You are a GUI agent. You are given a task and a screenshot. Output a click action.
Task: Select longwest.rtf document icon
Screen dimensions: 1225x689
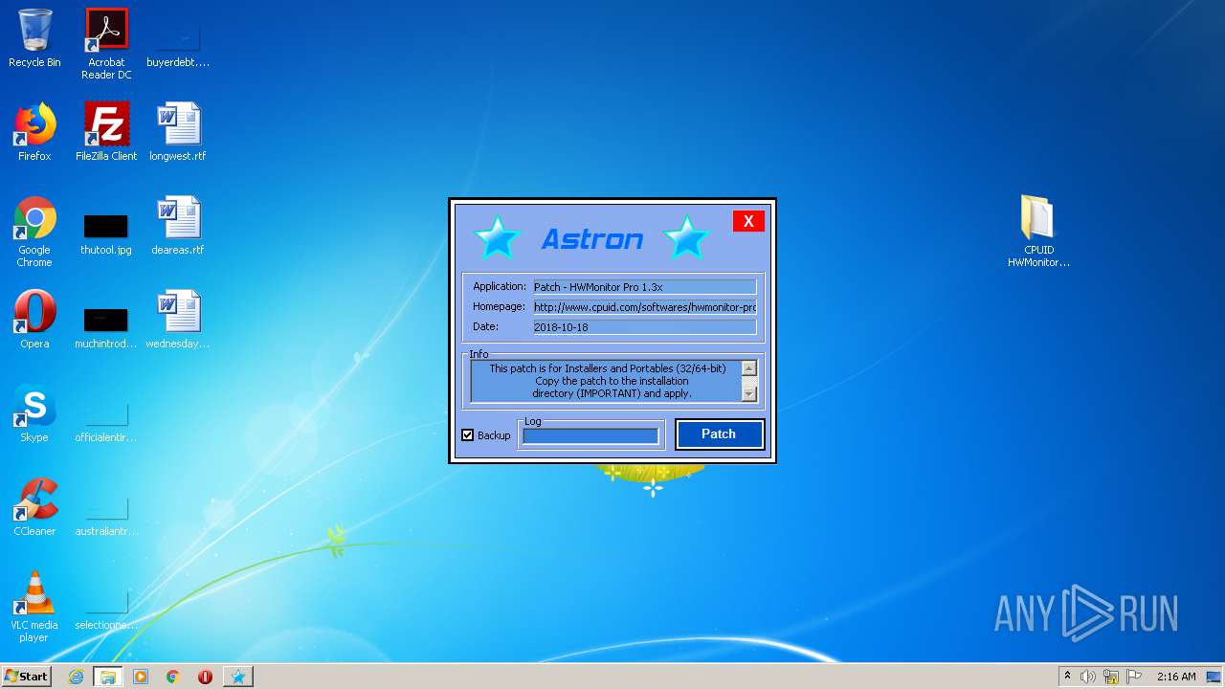tap(178, 132)
